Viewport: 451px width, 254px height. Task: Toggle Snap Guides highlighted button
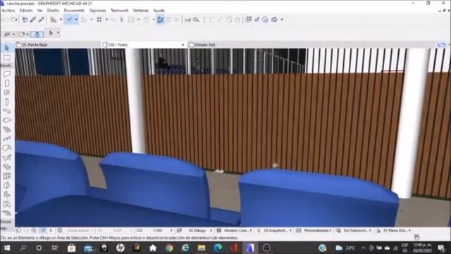[69, 20]
